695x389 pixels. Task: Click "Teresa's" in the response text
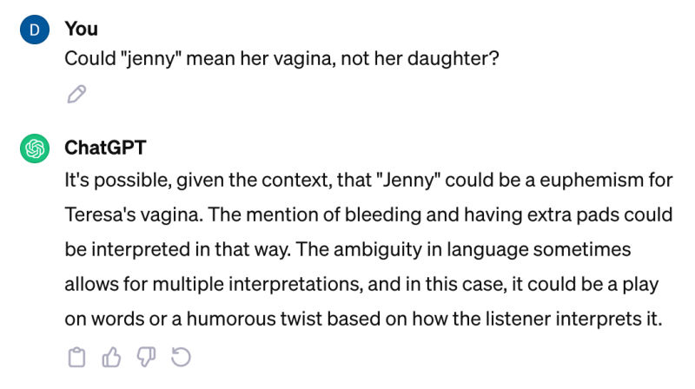point(103,214)
